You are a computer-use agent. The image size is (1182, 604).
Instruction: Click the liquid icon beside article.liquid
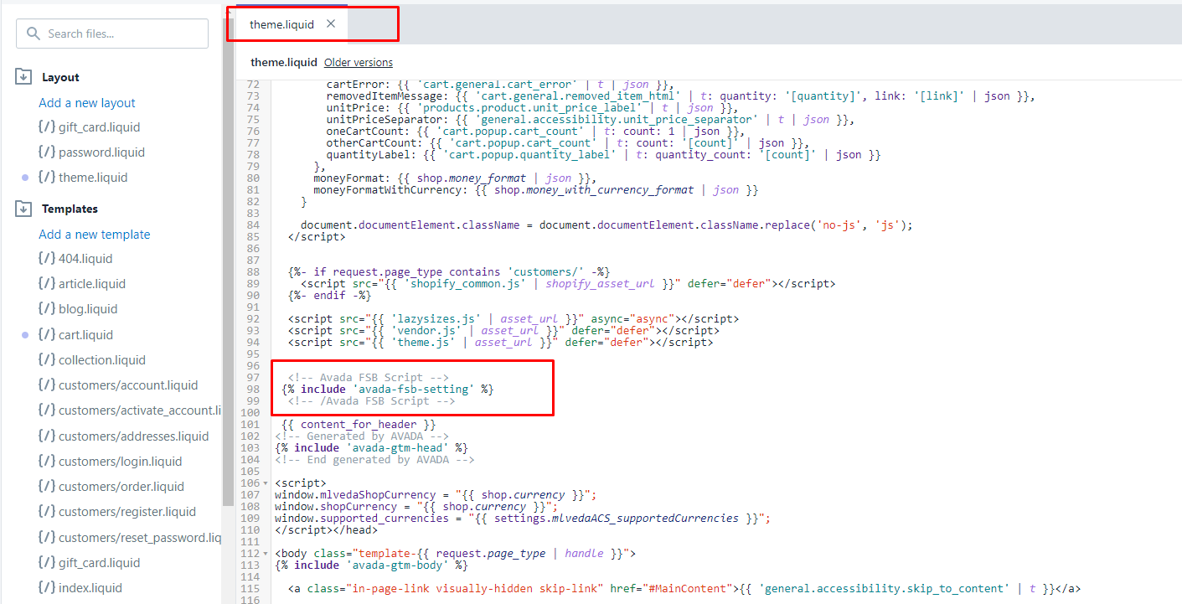pyautogui.click(x=47, y=284)
